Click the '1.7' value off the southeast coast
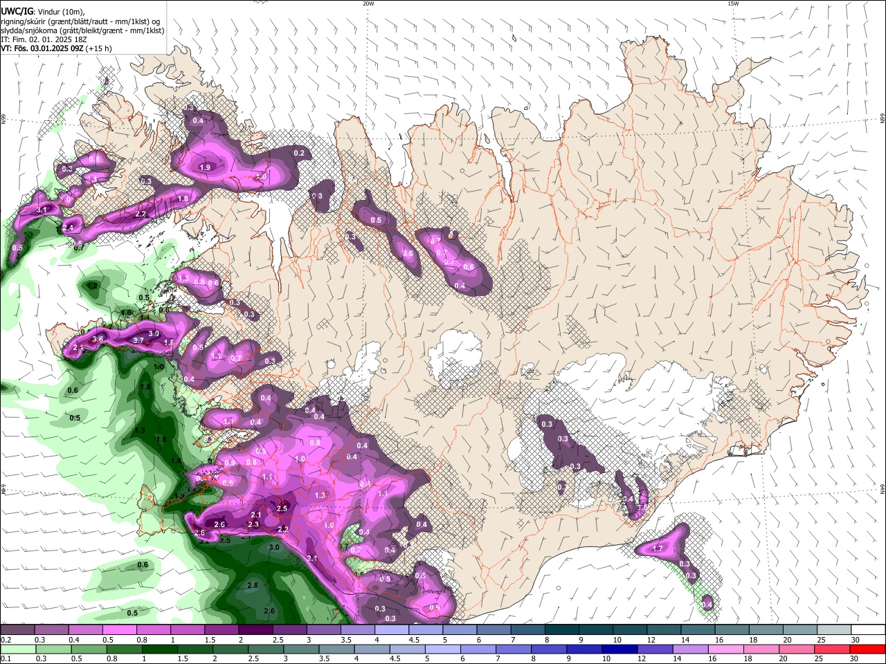 (x=658, y=548)
